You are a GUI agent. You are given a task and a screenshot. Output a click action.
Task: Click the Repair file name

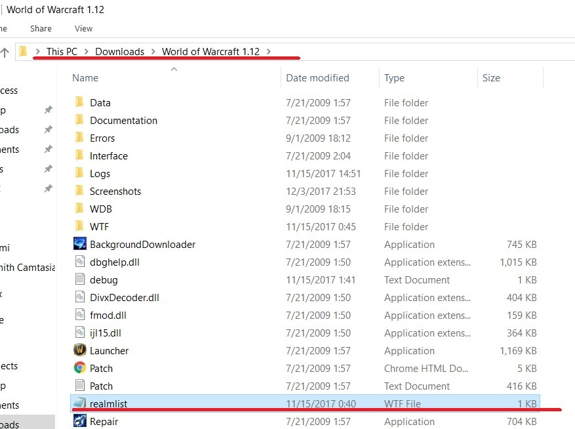[104, 422]
